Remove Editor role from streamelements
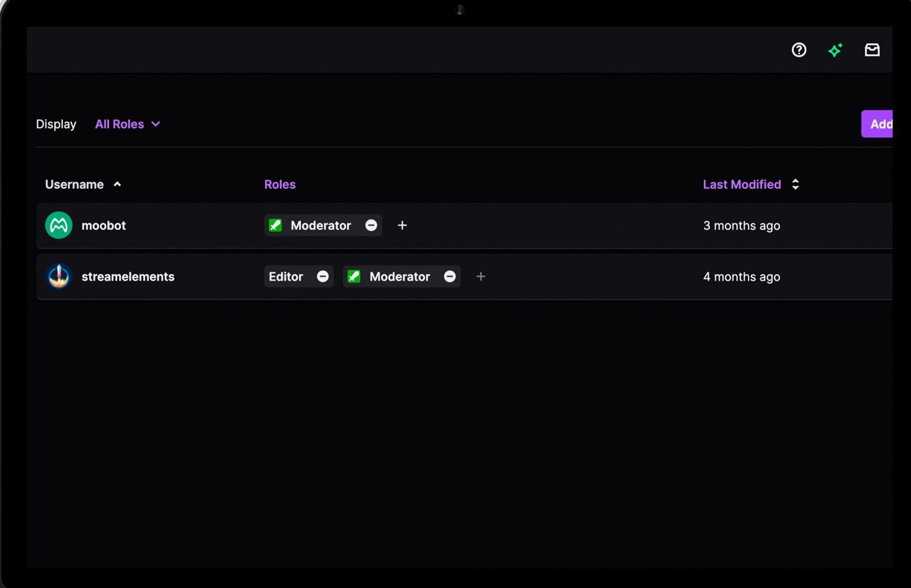911x588 pixels. (323, 276)
